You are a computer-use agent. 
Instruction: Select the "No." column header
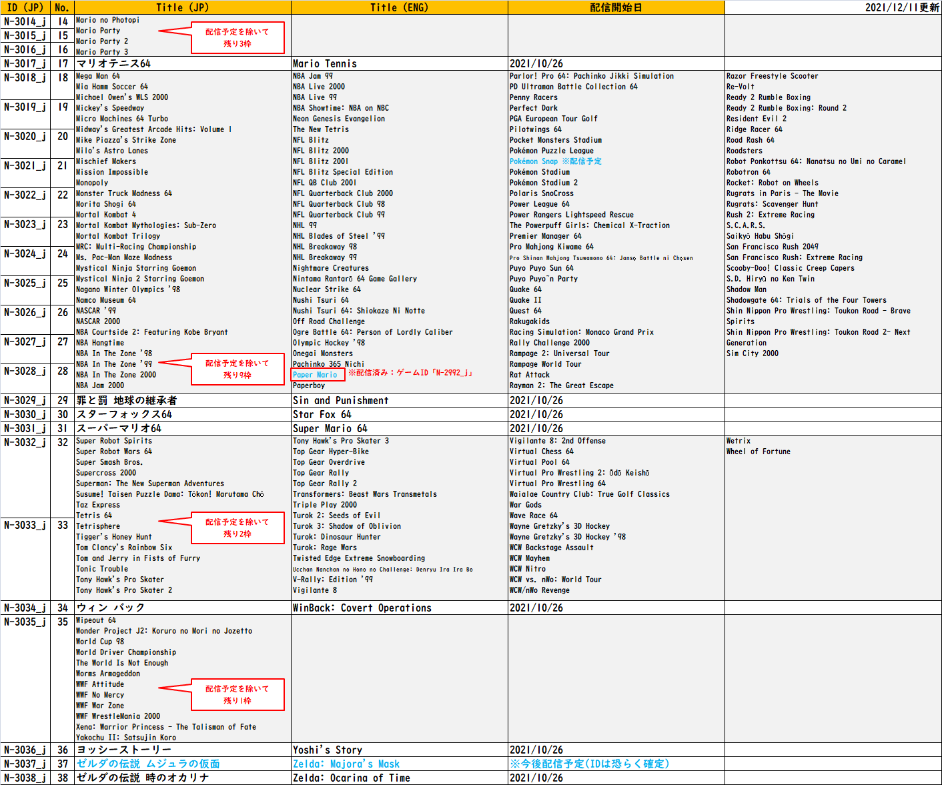coord(62,7)
